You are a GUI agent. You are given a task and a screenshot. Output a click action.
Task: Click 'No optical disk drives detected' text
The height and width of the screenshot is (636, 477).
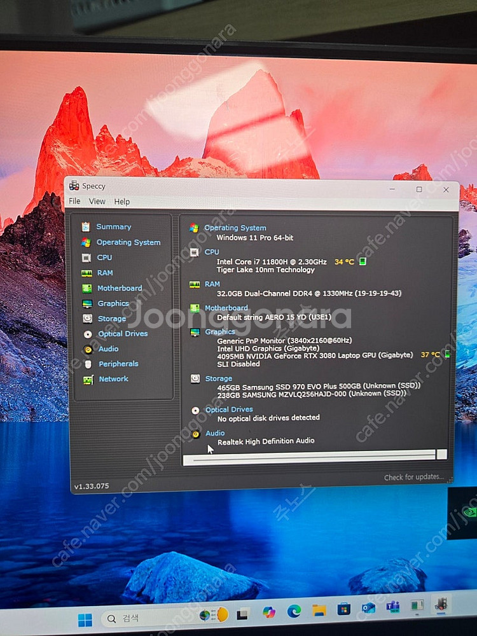click(x=268, y=418)
